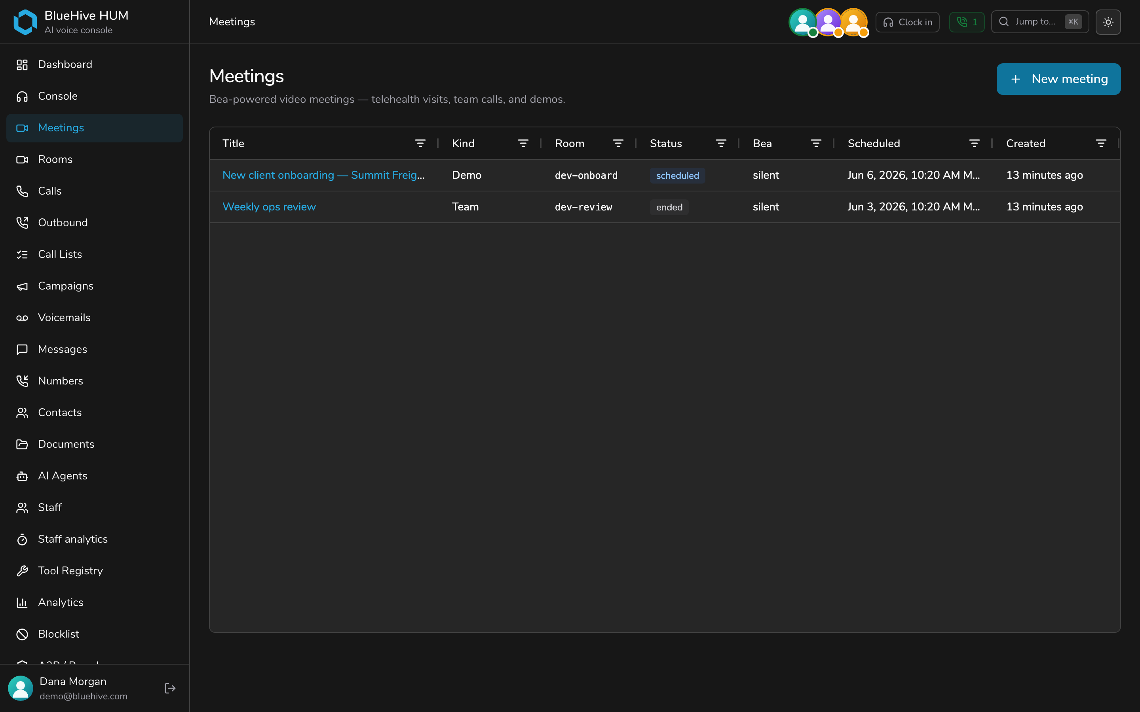The image size is (1140, 712).
Task: Click the Title column header
Action: point(233,143)
